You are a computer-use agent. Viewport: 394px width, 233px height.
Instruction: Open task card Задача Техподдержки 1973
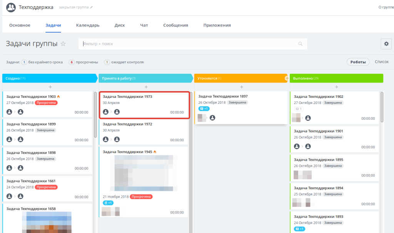point(145,105)
